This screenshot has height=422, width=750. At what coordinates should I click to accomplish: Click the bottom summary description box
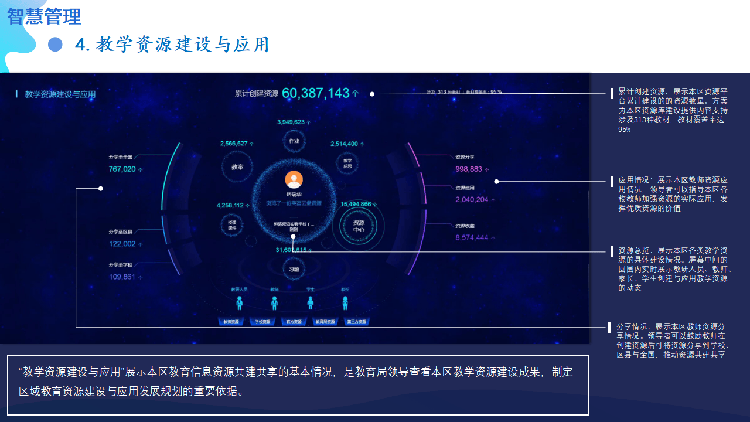click(298, 385)
